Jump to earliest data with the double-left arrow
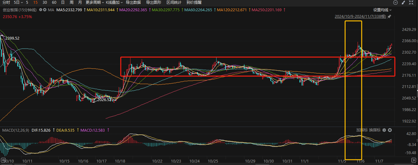The height and width of the screenshot is (165, 418). click(3, 160)
